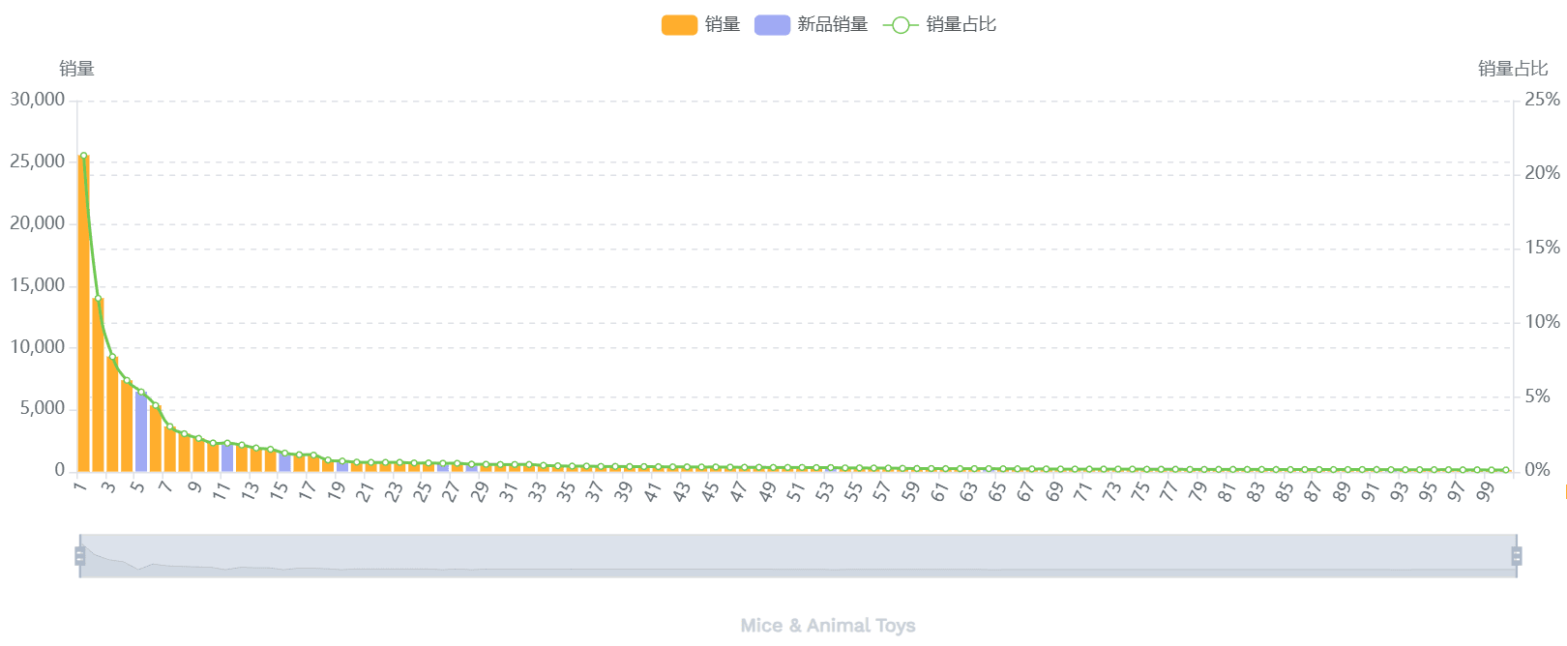The width and height of the screenshot is (1567, 646).
Task: Select the purple bar at rank 11
Action: click(227, 457)
